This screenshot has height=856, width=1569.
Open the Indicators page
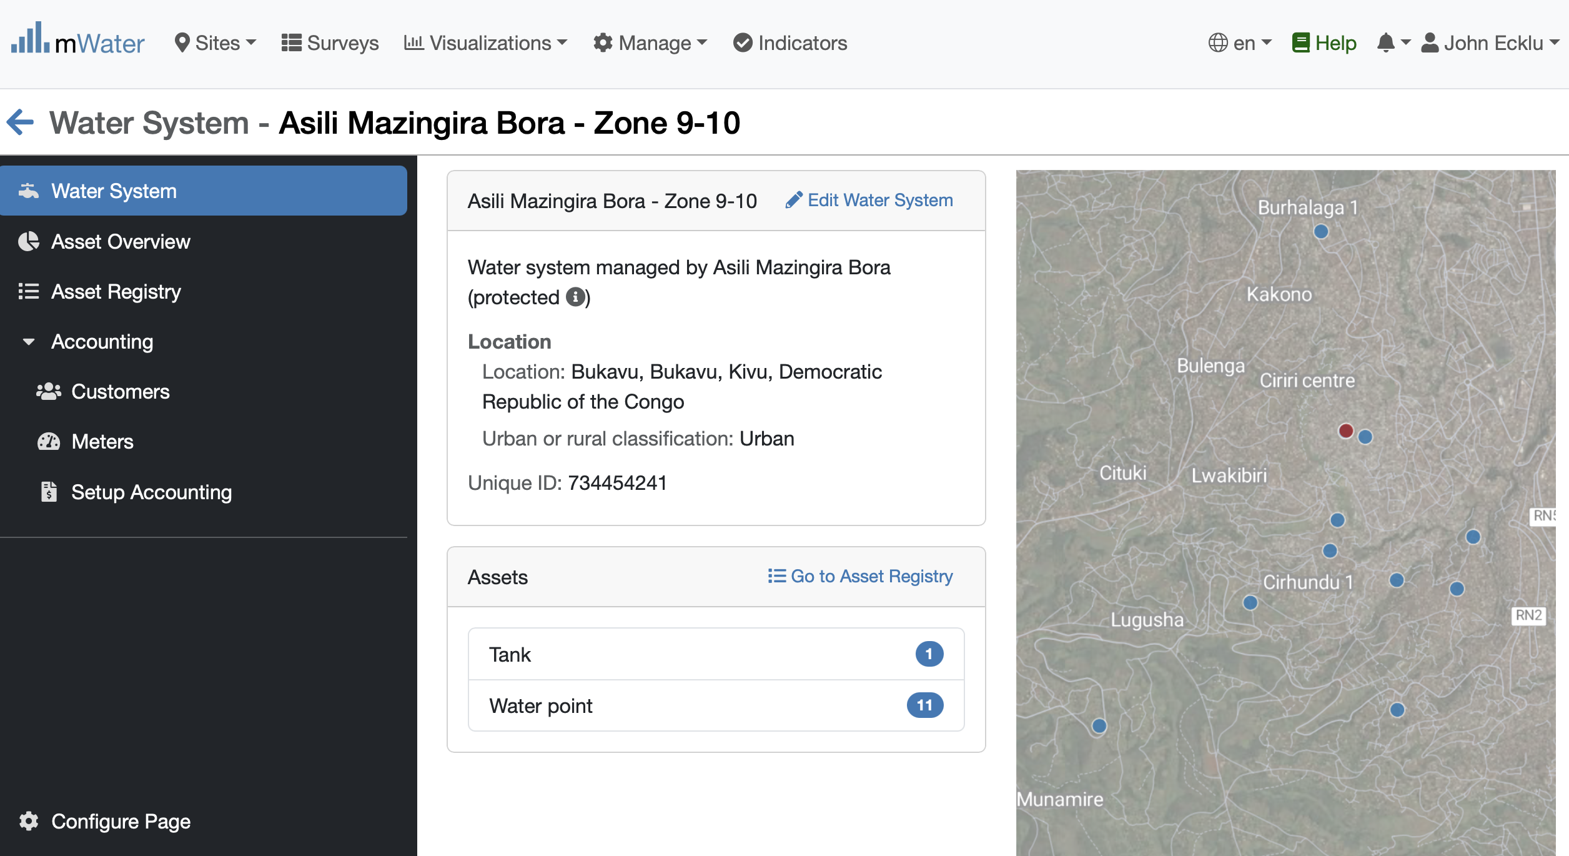click(x=790, y=43)
